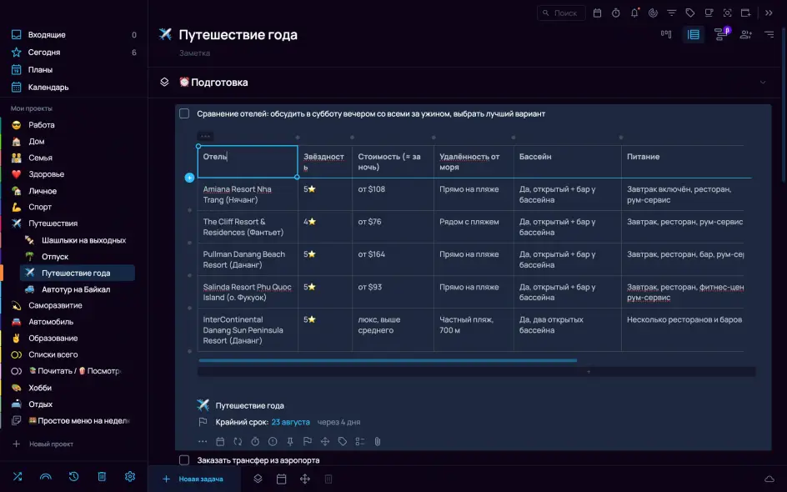Screen dimensions: 787x492
Task: Open the stopwatch timer in top toolbar
Action: click(615, 13)
